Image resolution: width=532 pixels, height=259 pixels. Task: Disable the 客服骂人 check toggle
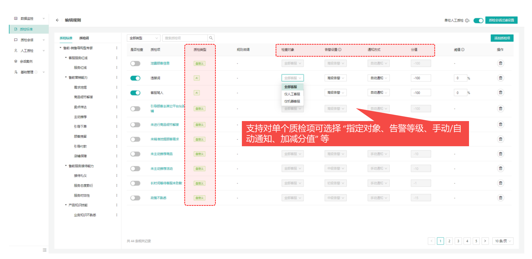pyautogui.click(x=135, y=93)
